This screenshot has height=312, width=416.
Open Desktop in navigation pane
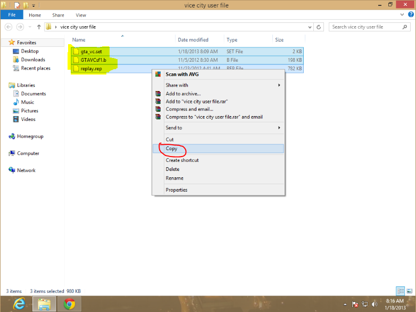pyautogui.click(x=30, y=51)
